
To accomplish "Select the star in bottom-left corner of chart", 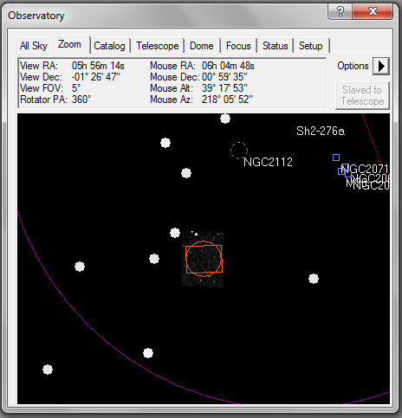I will coord(48,370).
